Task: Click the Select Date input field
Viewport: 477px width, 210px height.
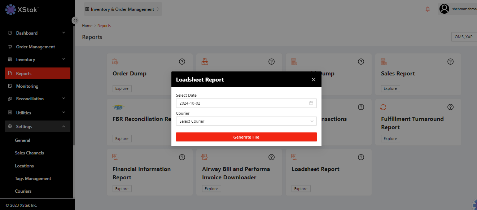Action: (242, 103)
